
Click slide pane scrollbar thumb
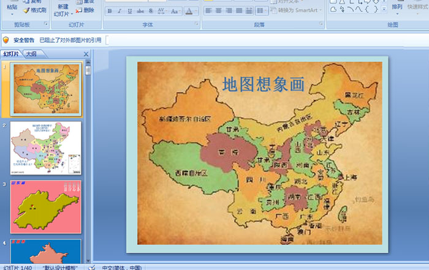(x=88, y=70)
